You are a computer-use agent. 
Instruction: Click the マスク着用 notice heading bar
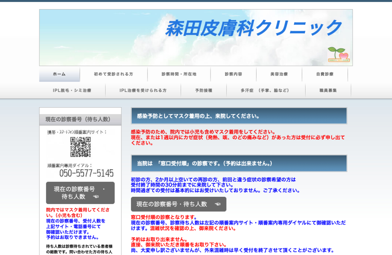239,116
